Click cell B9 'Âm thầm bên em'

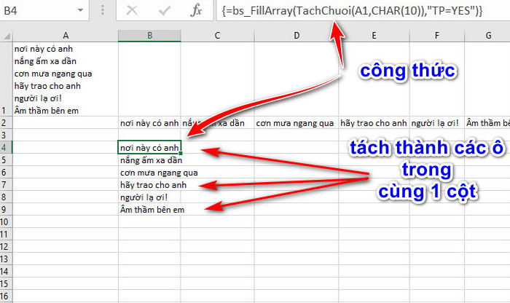coord(149,209)
